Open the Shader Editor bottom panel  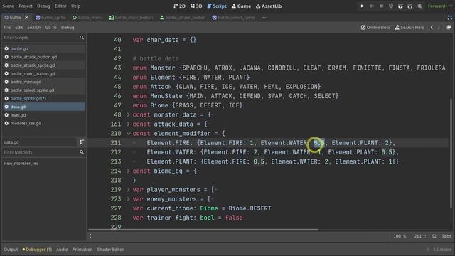111,250
